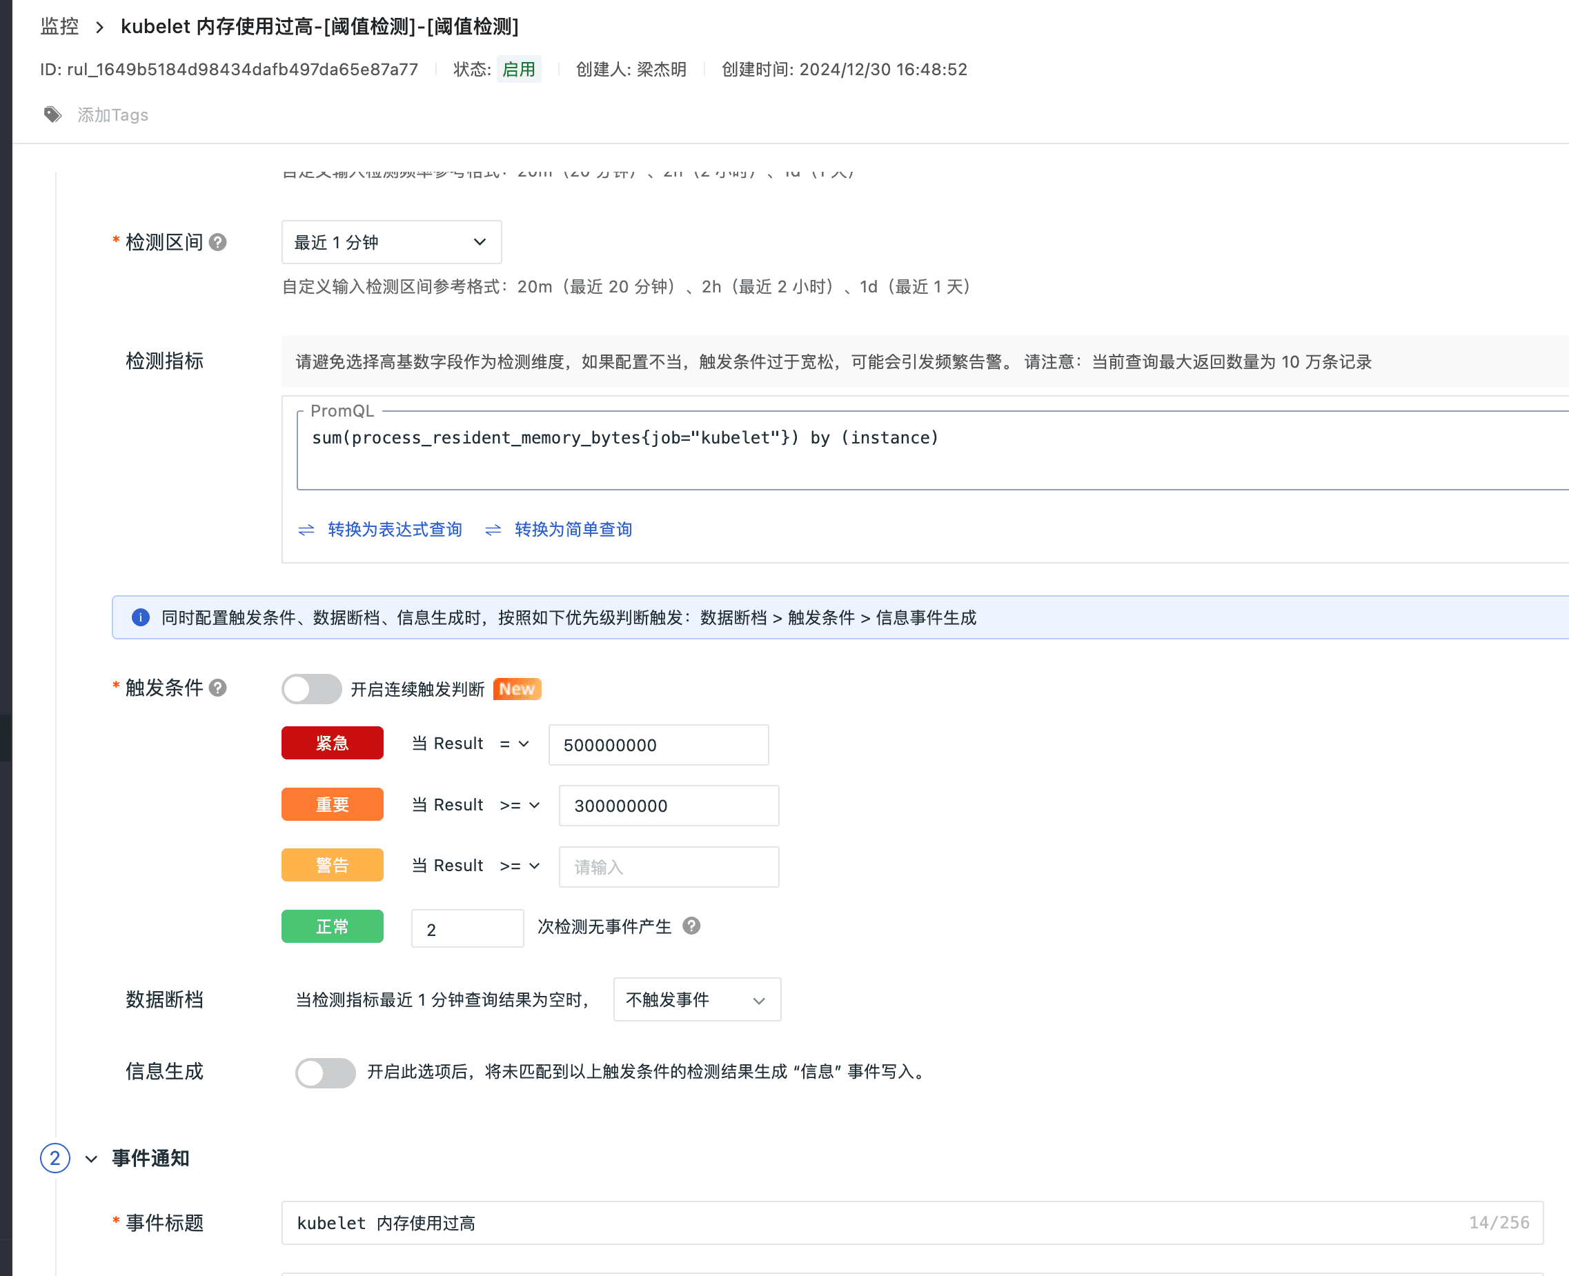Click the tag icon beside 添加Tags
The width and height of the screenshot is (1569, 1276).
click(x=52, y=114)
